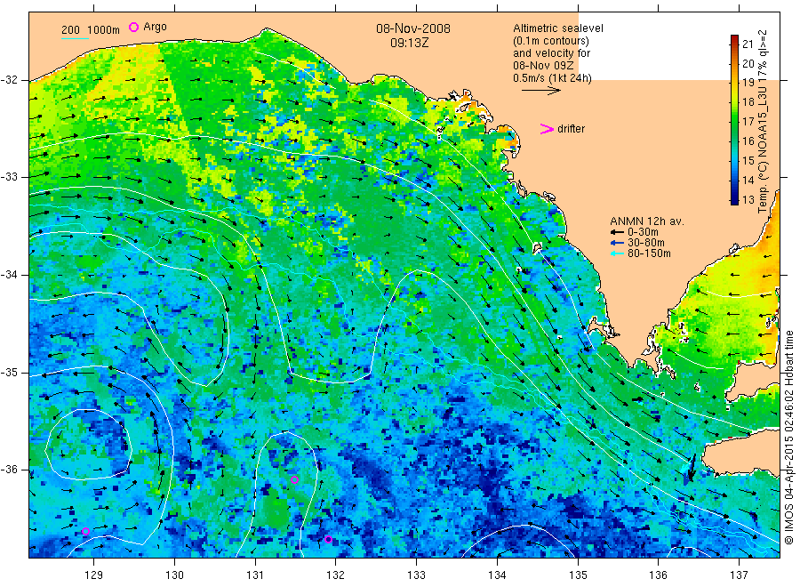Select the Argo float marker near 129E

(x=85, y=532)
